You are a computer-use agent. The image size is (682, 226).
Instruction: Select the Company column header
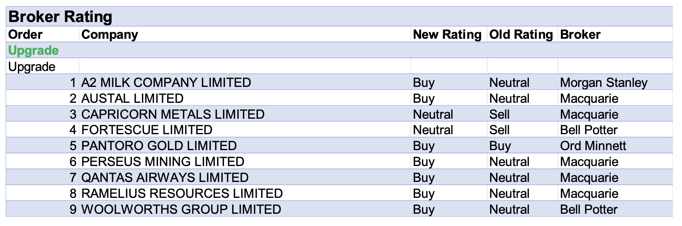(x=110, y=35)
